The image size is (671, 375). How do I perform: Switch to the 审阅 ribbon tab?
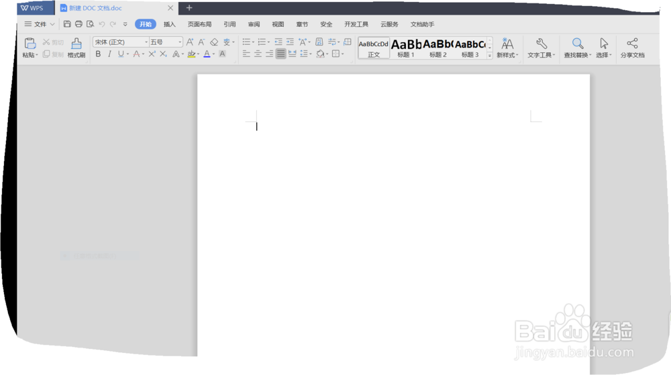(254, 24)
